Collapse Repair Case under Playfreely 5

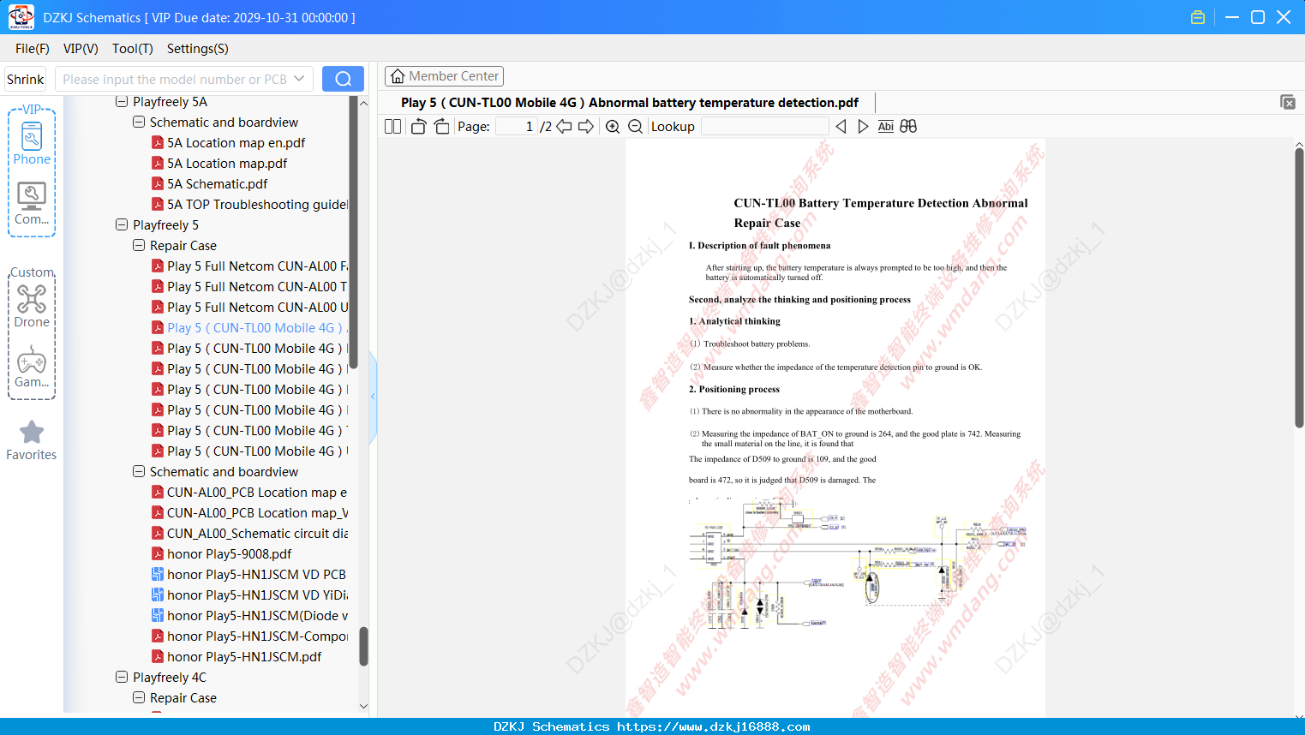(x=139, y=245)
